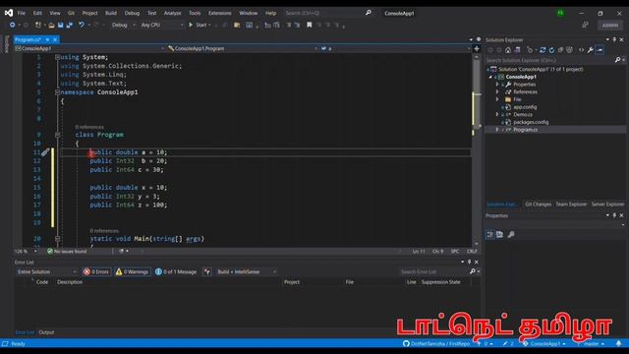Click Solution Explorer's switch views icon

coord(518,50)
